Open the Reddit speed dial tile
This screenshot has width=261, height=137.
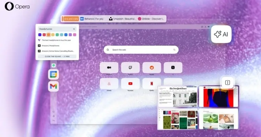point(152,67)
